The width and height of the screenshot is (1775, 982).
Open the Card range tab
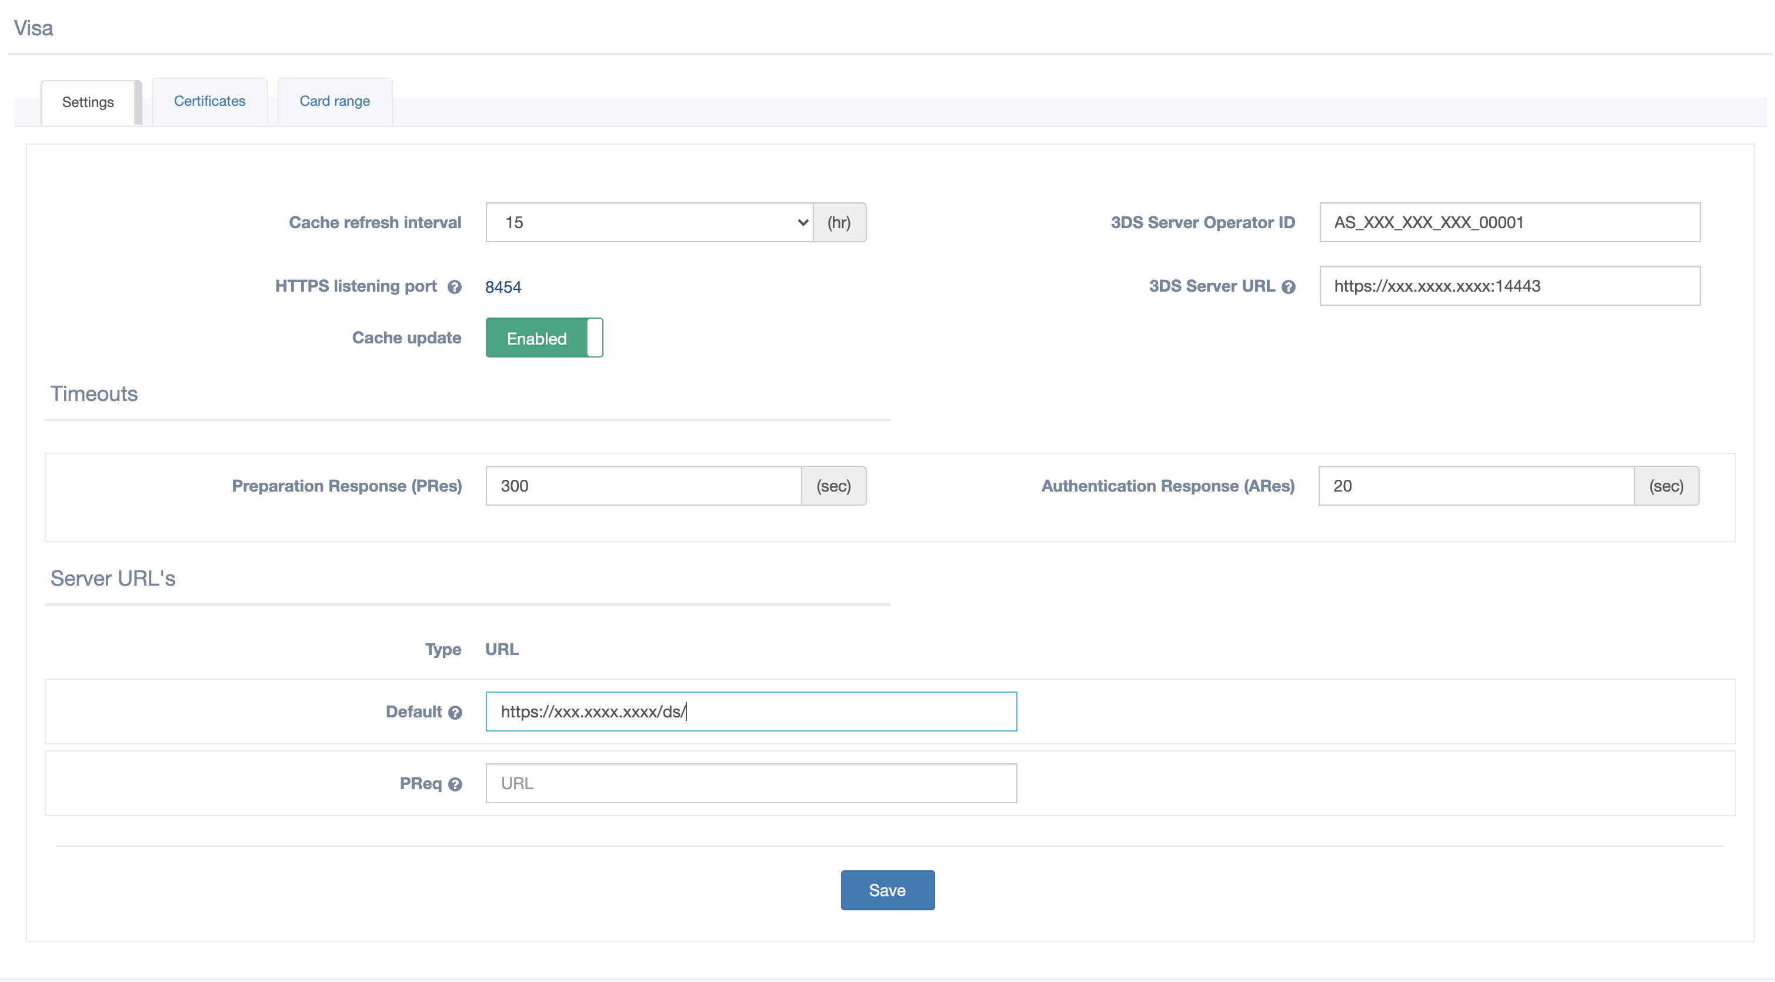[x=335, y=101]
